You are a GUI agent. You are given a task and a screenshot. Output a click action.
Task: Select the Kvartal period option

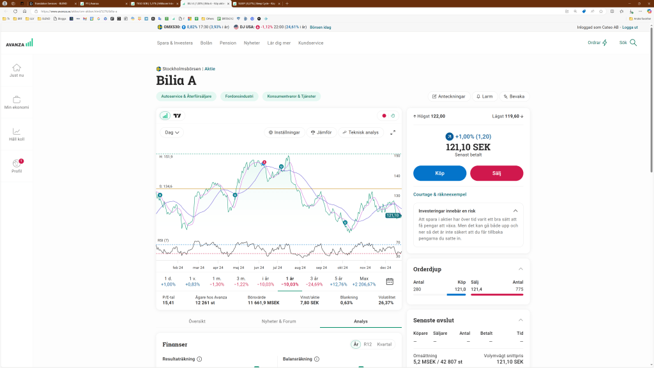(x=384, y=344)
